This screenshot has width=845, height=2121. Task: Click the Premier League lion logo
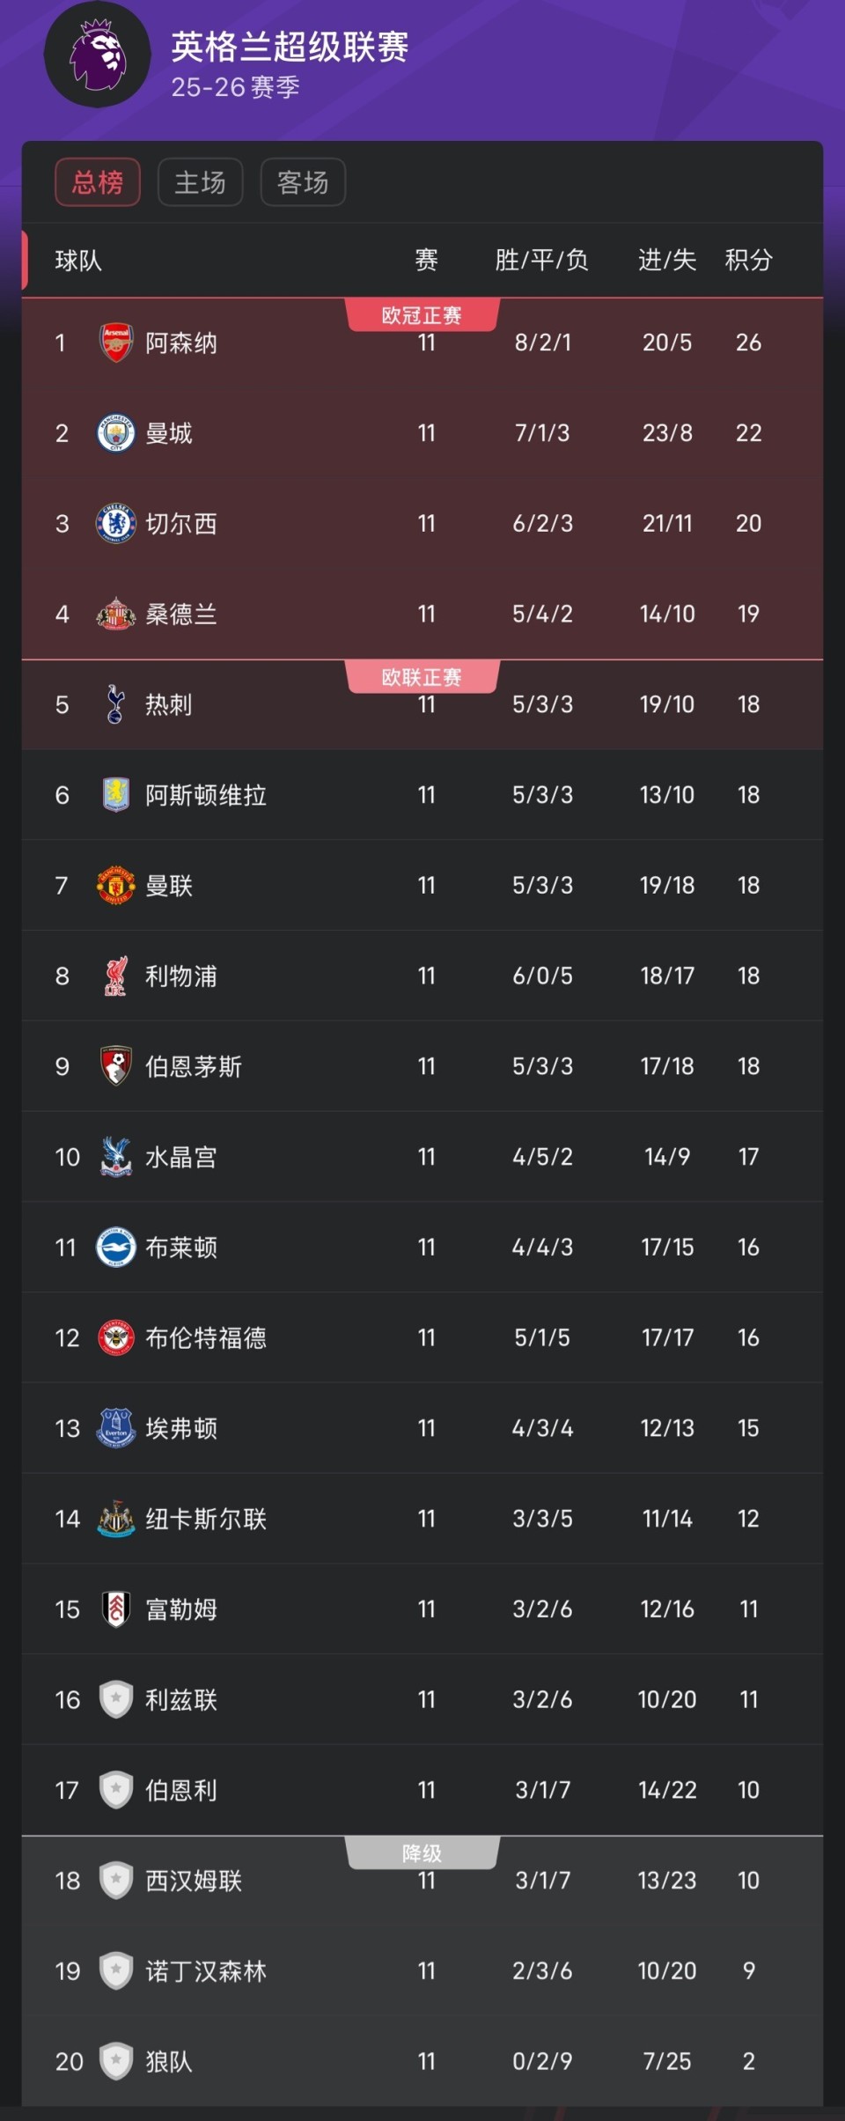(98, 55)
